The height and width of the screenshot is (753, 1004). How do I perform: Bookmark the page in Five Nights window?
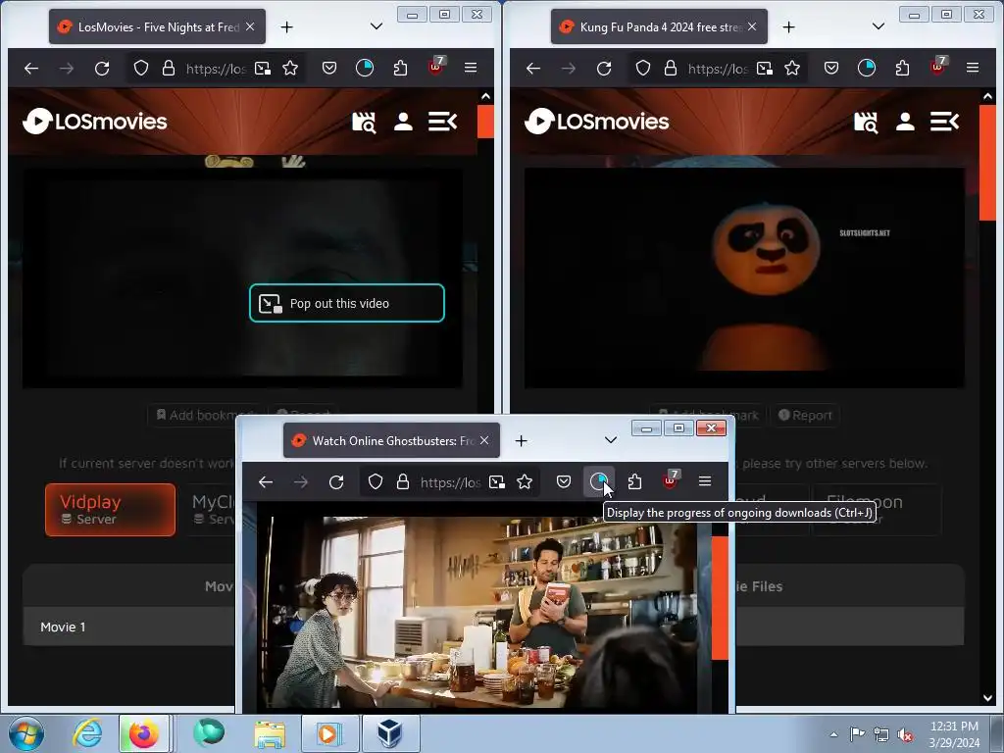click(290, 68)
